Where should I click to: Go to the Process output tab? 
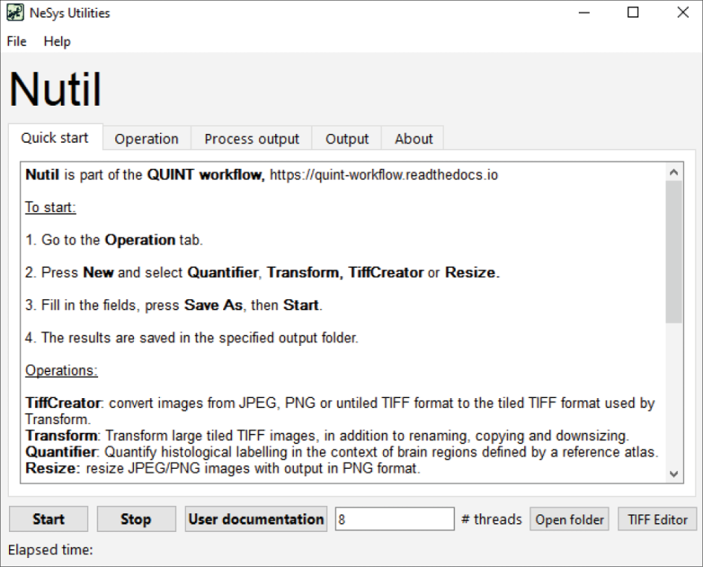coord(251,139)
